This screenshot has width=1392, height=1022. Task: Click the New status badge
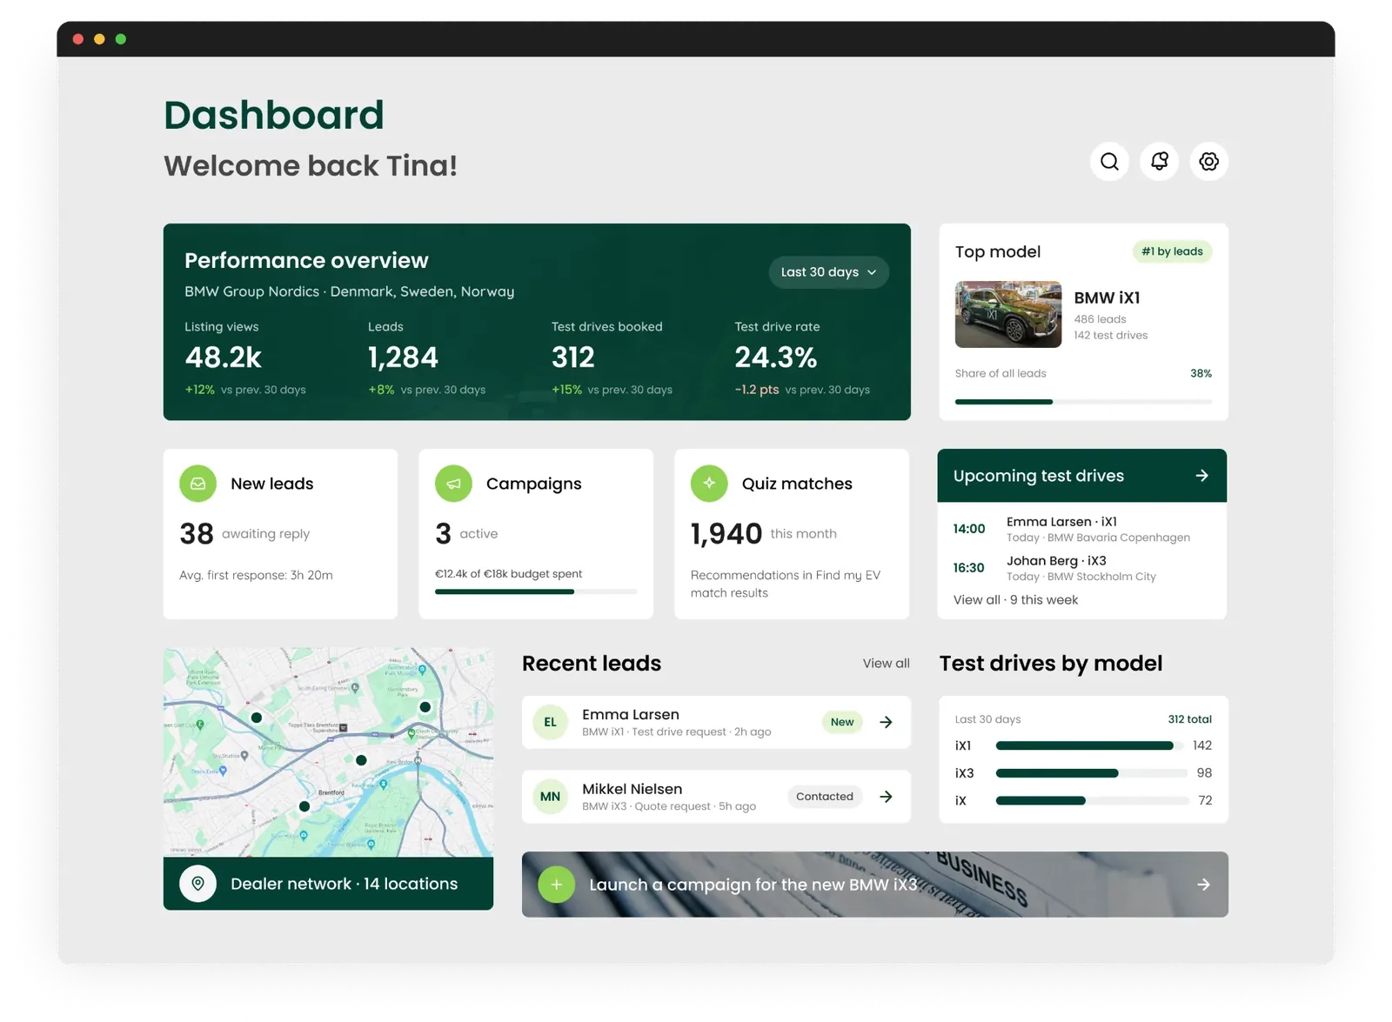click(x=842, y=722)
